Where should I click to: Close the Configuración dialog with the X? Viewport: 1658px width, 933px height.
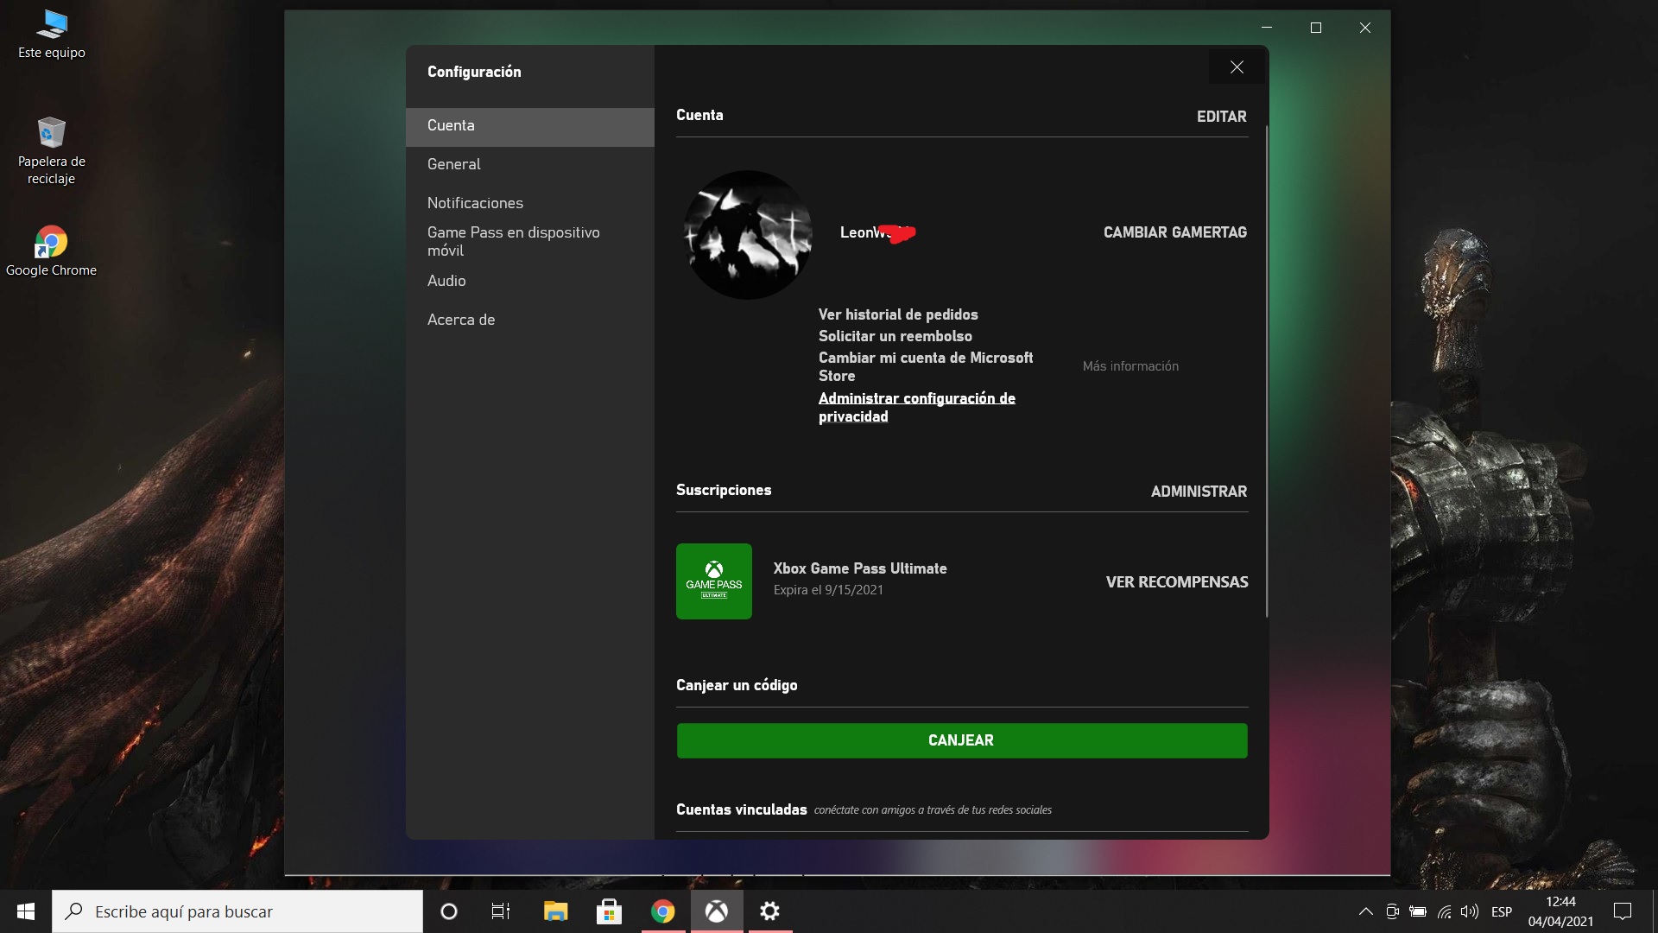pos(1237,67)
